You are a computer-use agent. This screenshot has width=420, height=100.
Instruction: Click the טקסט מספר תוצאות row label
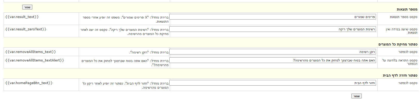point(403,17)
